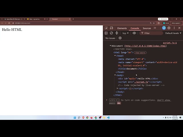Open the ./script.js src link

(141, 82)
